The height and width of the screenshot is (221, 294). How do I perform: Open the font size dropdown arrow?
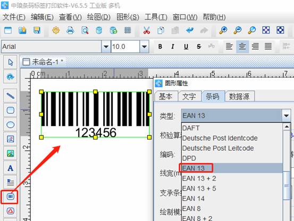pyautogui.click(x=144, y=46)
